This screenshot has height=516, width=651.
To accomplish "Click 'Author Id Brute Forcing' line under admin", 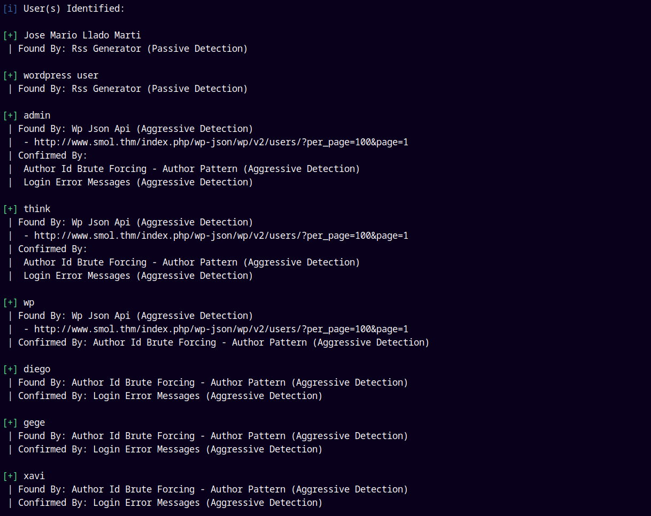I will [191, 169].
